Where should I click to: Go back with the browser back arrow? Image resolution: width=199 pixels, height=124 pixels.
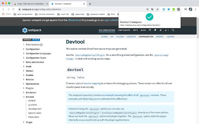coord(3,9)
